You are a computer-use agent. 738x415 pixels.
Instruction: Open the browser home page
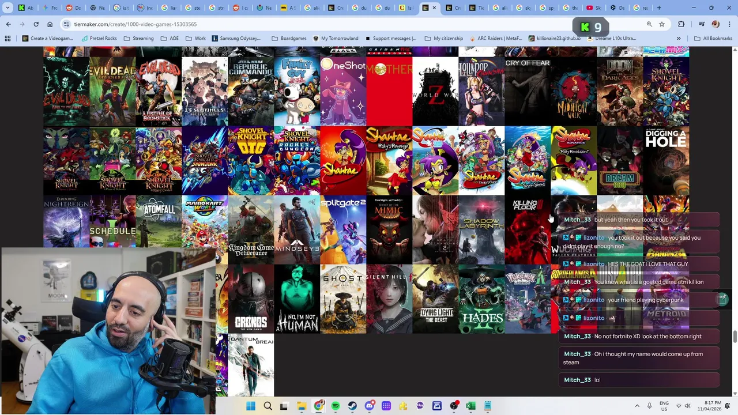point(50,24)
